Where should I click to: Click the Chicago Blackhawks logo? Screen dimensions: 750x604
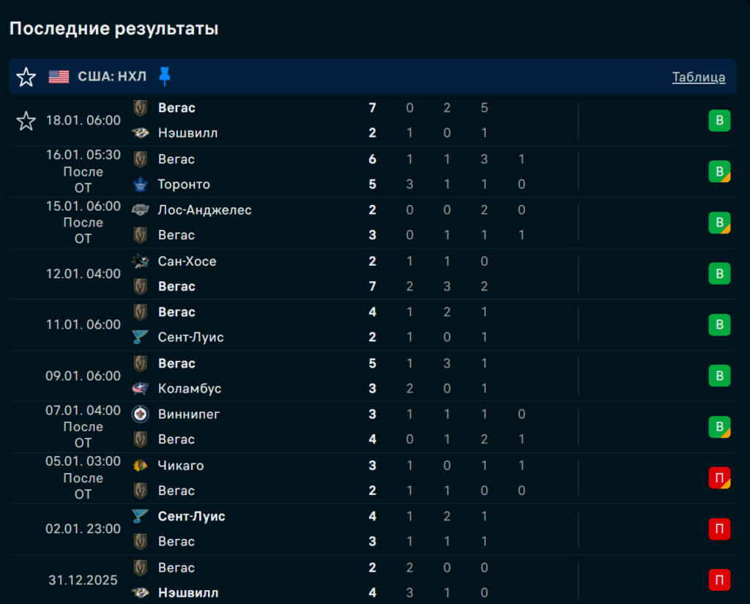click(x=140, y=466)
